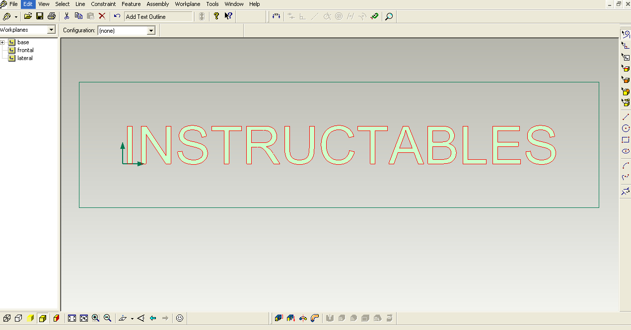
Task: Toggle red-yellow section view mode
Action: 56,318
